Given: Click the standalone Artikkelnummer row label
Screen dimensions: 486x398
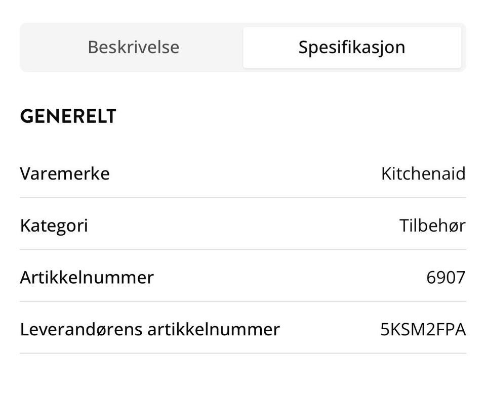Looking at the screenshot, I should pyautogui.click(x=87, y=277).
